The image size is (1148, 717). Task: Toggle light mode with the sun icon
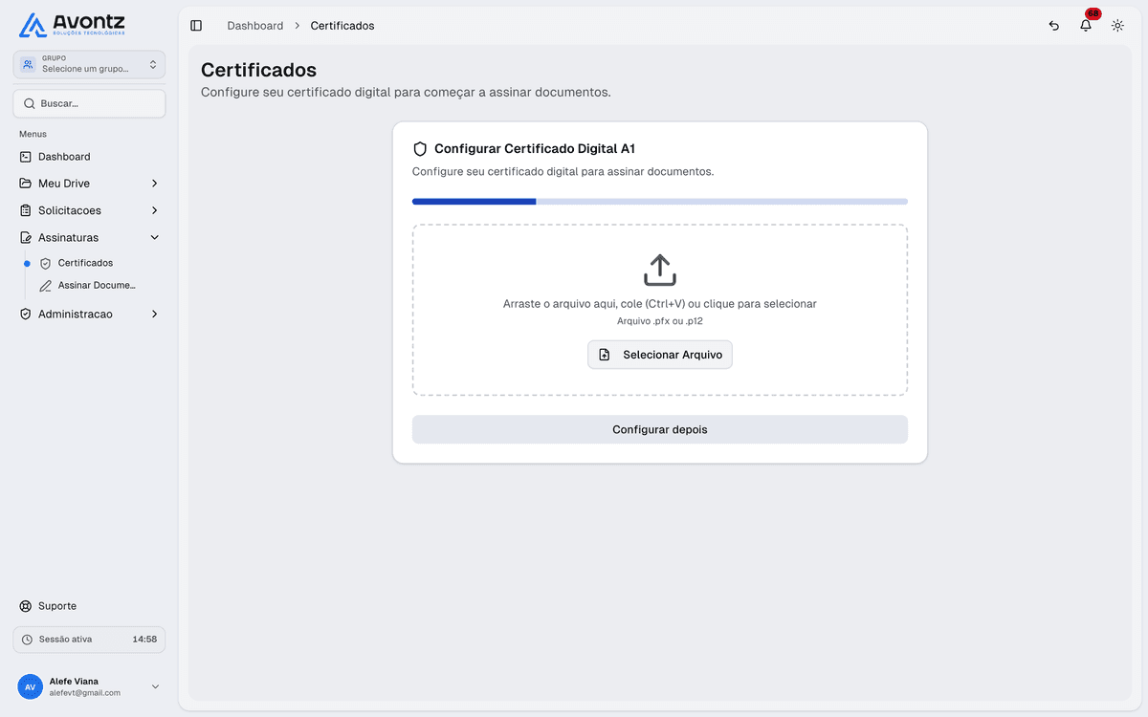pos(1117,26)
